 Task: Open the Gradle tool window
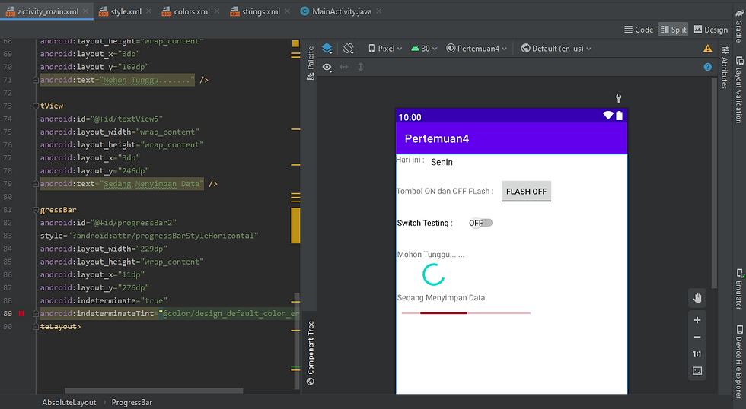pyautogui.click(x=739, y=26)
